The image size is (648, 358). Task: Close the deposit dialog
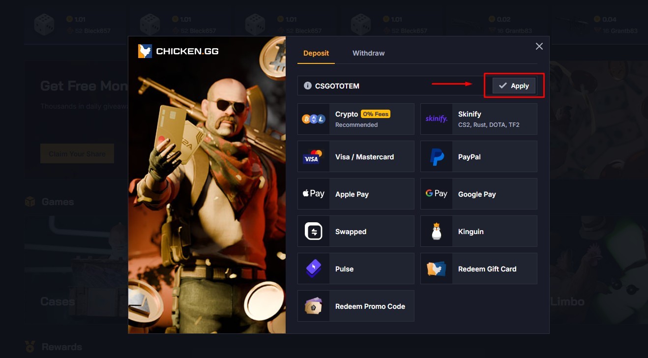point(539,46)
